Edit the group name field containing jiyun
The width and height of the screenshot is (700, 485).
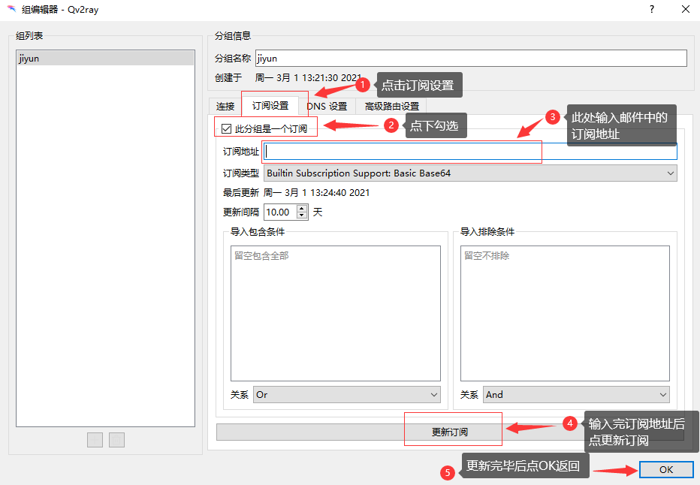point(471,59)
